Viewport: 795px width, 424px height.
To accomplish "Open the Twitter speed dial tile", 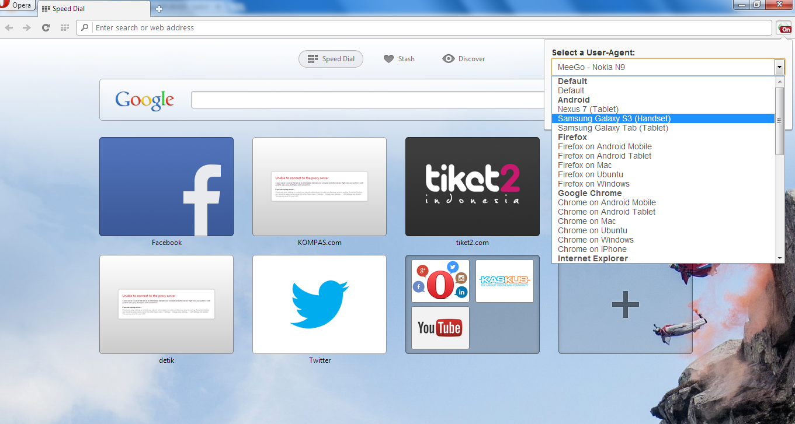I will click(x=320, y=304).
